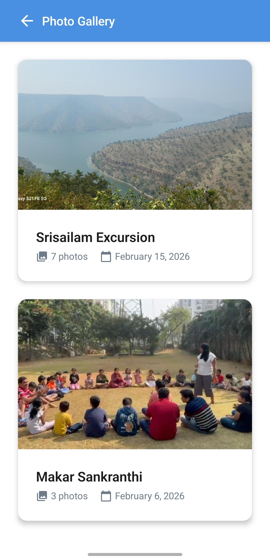Click the calendar icon beside February 6, 2026

click(x=106, y=496)
